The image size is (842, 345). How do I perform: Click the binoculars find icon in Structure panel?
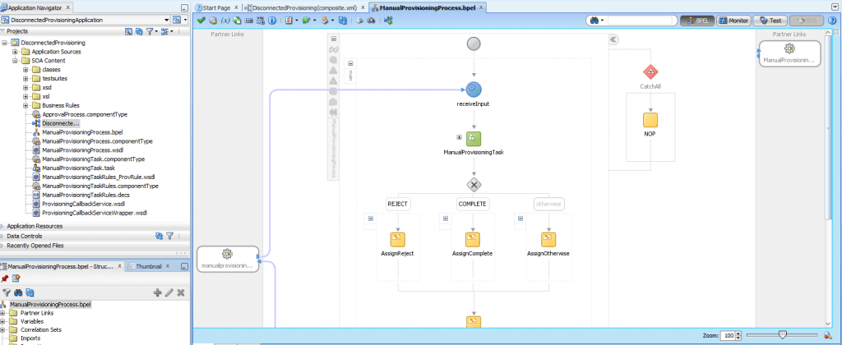[18, 292]
